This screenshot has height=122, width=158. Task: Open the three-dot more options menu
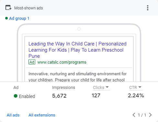[148, 8]
